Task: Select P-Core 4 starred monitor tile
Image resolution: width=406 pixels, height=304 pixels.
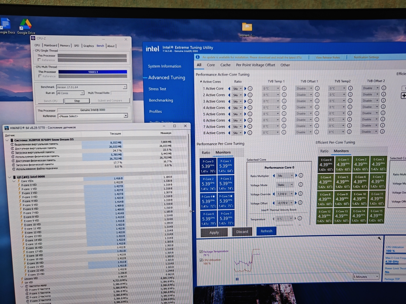Action: click(x=209, y=201)
